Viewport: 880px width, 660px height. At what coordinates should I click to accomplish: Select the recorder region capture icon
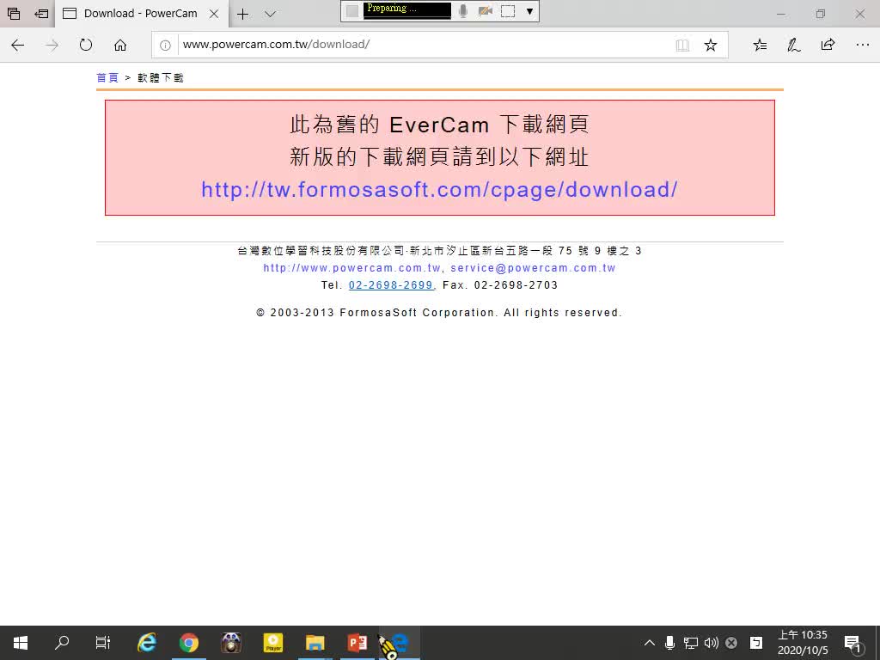(x=508, y=11)
